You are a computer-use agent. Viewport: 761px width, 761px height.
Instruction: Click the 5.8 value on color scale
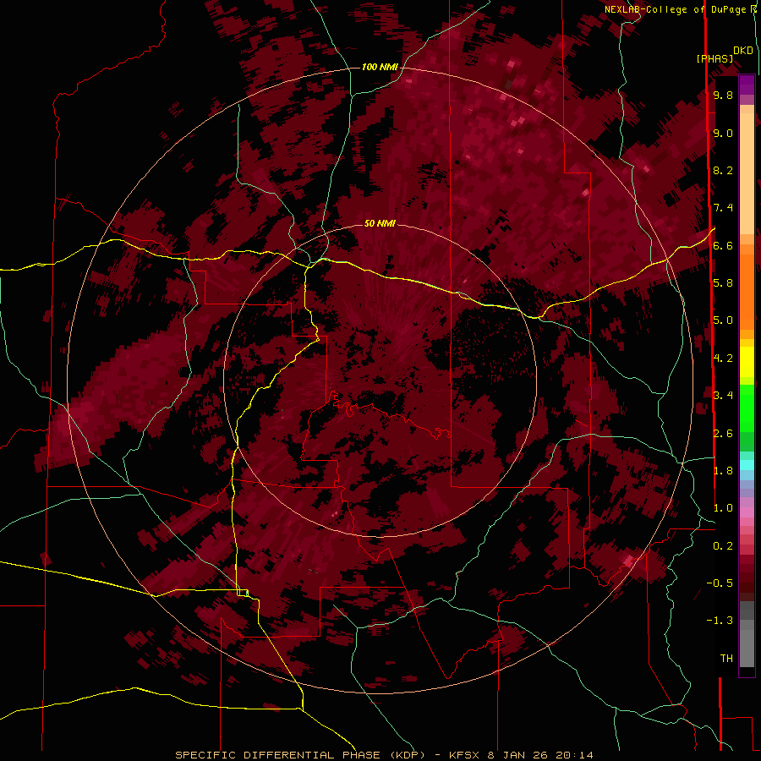tap(723, 283)
